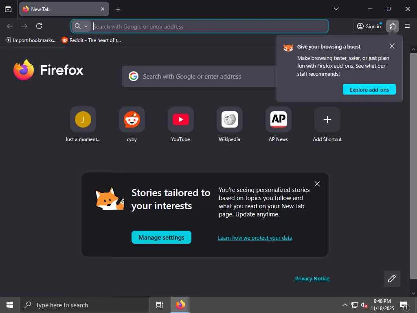
Task: Select the New Tab tab
Action: 64,9
